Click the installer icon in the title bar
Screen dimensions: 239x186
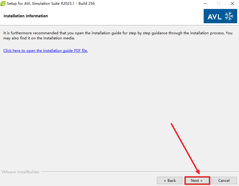3,4
